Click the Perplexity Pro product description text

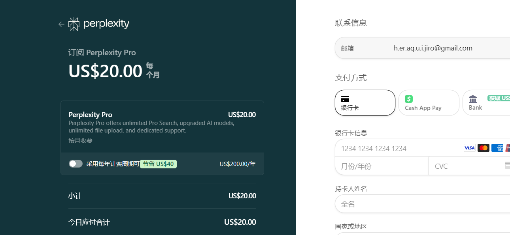pyautogui.click(x=151, y=127)
